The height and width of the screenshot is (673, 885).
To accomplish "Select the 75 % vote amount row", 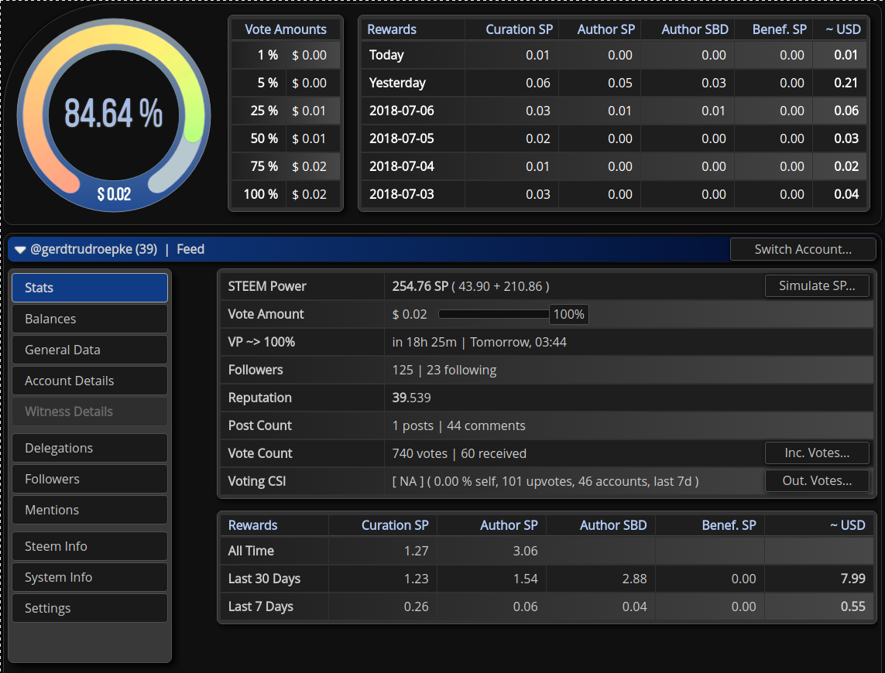I will click(x=286, y=166).
